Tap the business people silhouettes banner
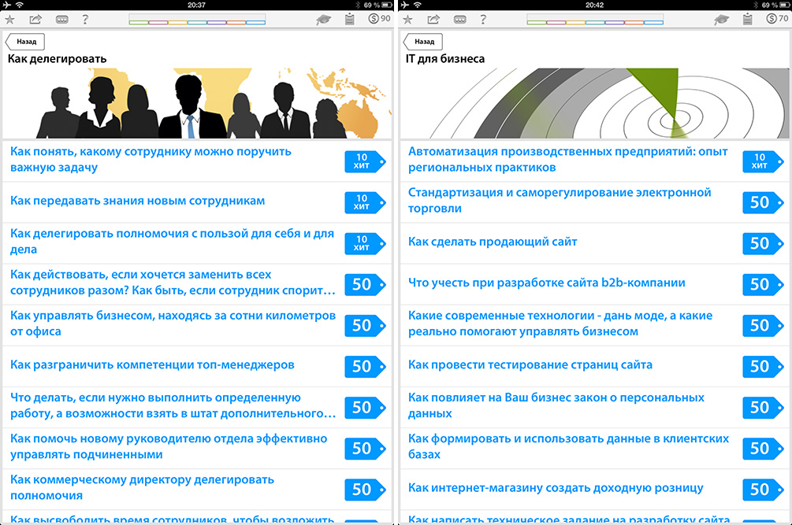This screenshot has width=792, height=525. coord(197,103)
